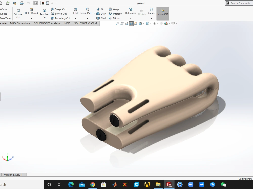Start a Lofted Cut feature
This screenshot has width=253, height=189.
pos(59,14)
